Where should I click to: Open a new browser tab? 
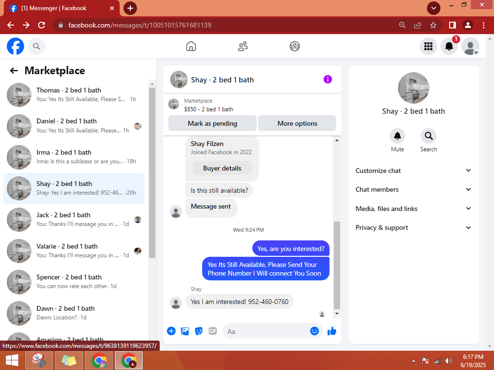tap(130, 8)
